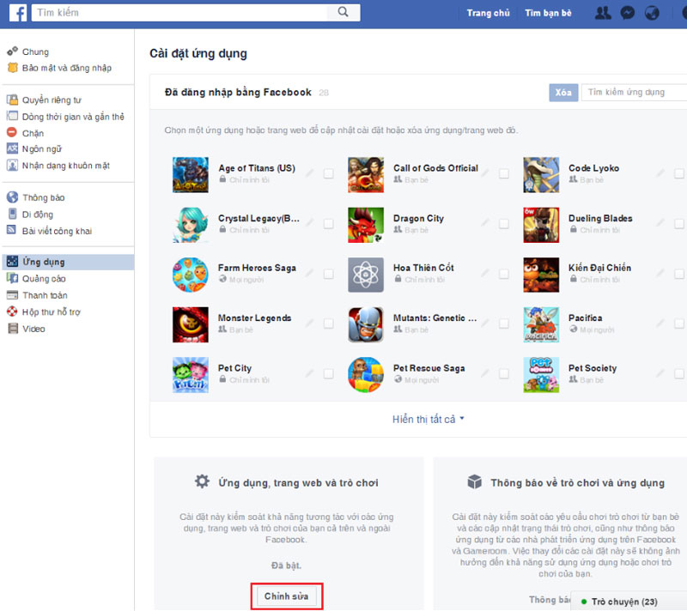
Task: Select Ứng dụng in the sidebar
Action: click(x=68, y=262)
